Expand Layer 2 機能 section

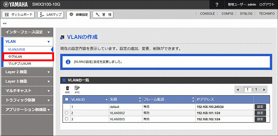27,72
